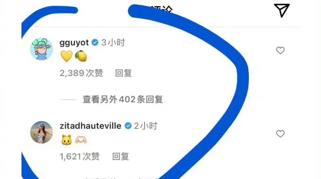Expand the partially visible replies under zitadhauteville
The height and width of the screenshot is (179, 321).
pyautogui.click(x=121, y=177)
